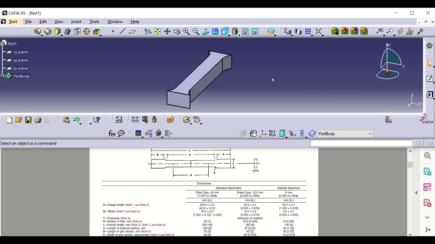Click the Rectangular Pattern grid icon
This screenshot has height=244, width=435.
(308, 32)
